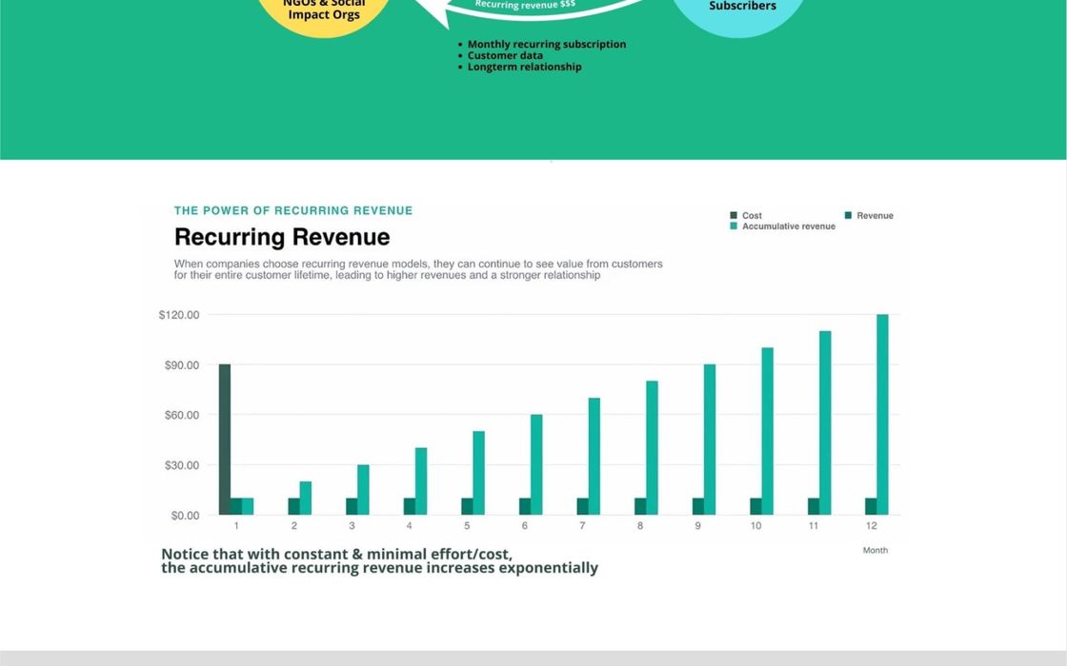The height and width of the screenshot is (666, 1067).
Task: Click the "Impact Orgs" yellow circle label
Action: tap(324, 14)
